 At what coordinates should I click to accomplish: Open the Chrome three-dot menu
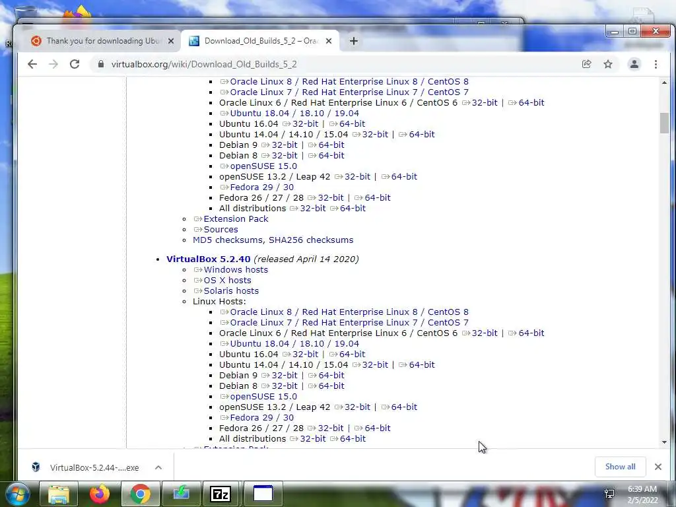[656, 64]
